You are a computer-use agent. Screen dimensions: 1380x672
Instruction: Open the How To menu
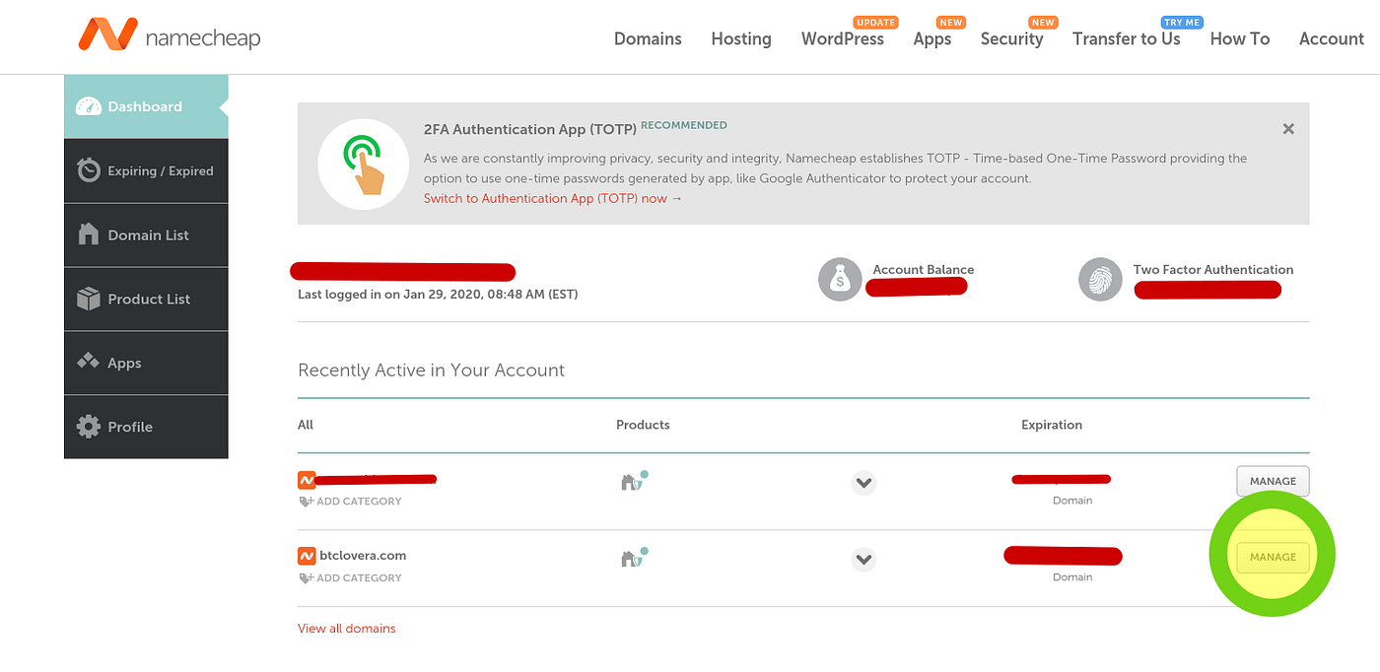tap(1240, 38)
